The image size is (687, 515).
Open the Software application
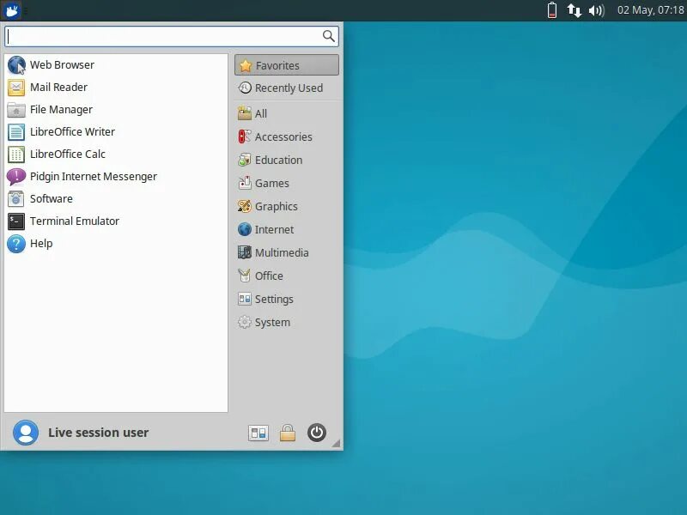pyautogui.click(x=116, y=199)
